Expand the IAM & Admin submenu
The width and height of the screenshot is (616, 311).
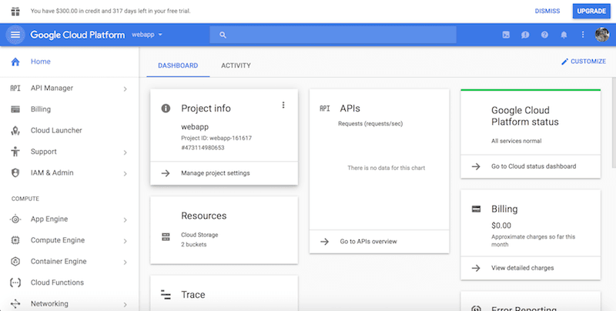pyautogui.click(x=125, y=173)
